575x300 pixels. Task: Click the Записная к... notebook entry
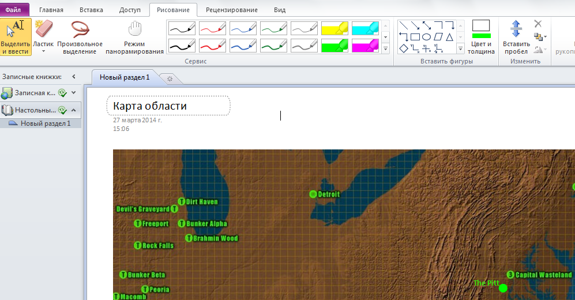point(35,93)
